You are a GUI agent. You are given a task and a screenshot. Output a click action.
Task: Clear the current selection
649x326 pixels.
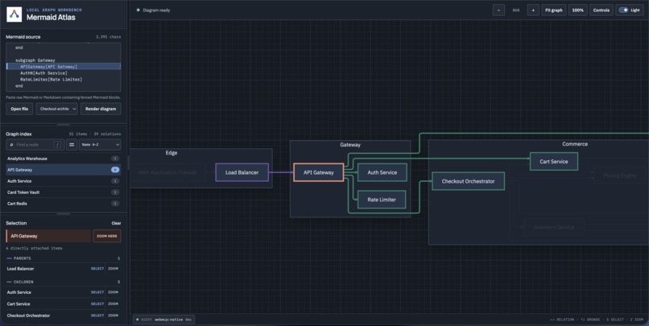tap(116, 224)
